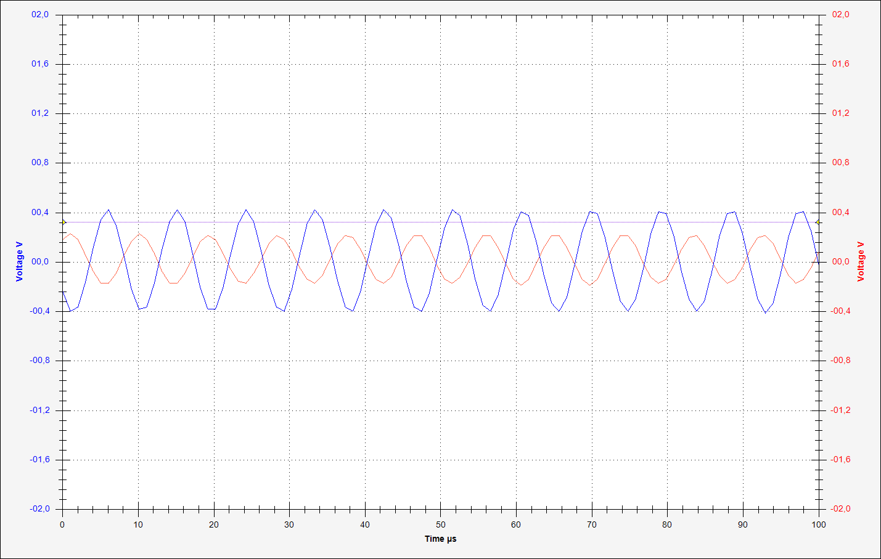The height and width of the screenshot is (559, 881).
Task: Click the blue -02,0 bottom scale value
Action: pyautogui.click(x=39, y=509)
